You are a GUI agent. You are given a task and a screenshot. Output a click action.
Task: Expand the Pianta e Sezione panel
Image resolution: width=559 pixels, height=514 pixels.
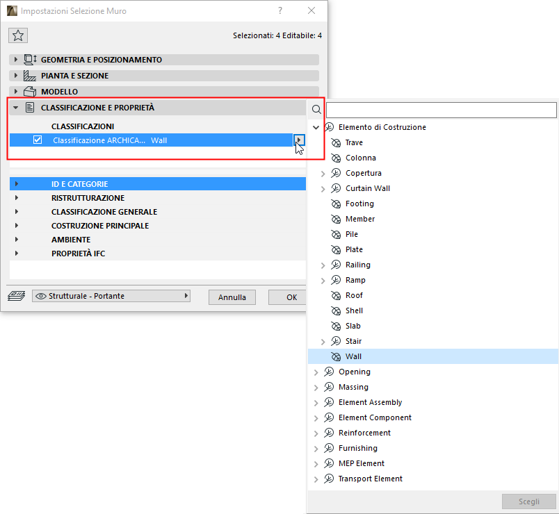(x=15, y=76)
